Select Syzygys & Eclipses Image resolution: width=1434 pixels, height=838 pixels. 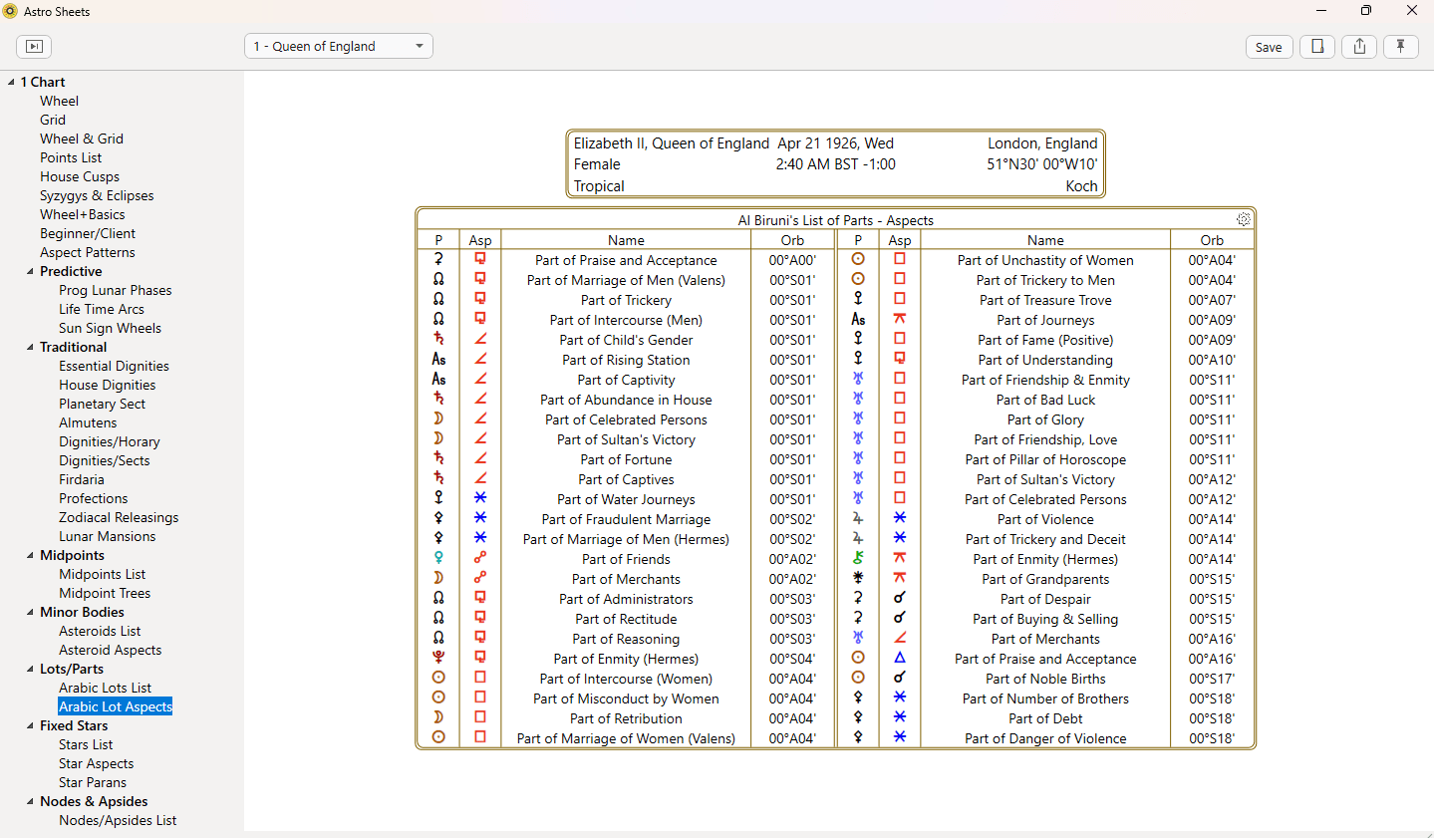click(x=97, y=195)
